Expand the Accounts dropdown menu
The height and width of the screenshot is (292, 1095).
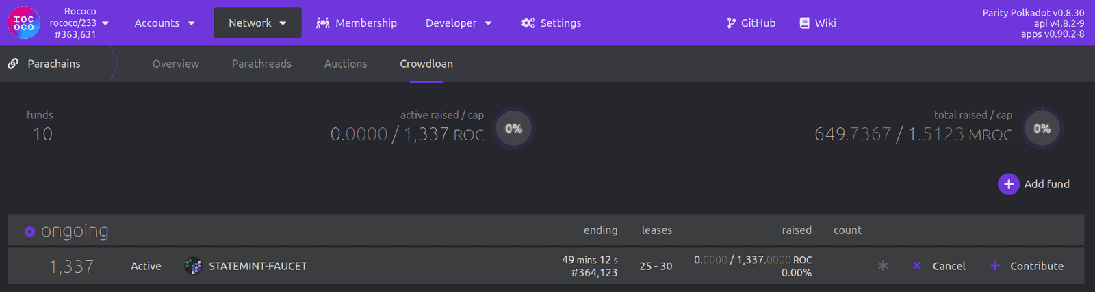click(x=164, y=23)
